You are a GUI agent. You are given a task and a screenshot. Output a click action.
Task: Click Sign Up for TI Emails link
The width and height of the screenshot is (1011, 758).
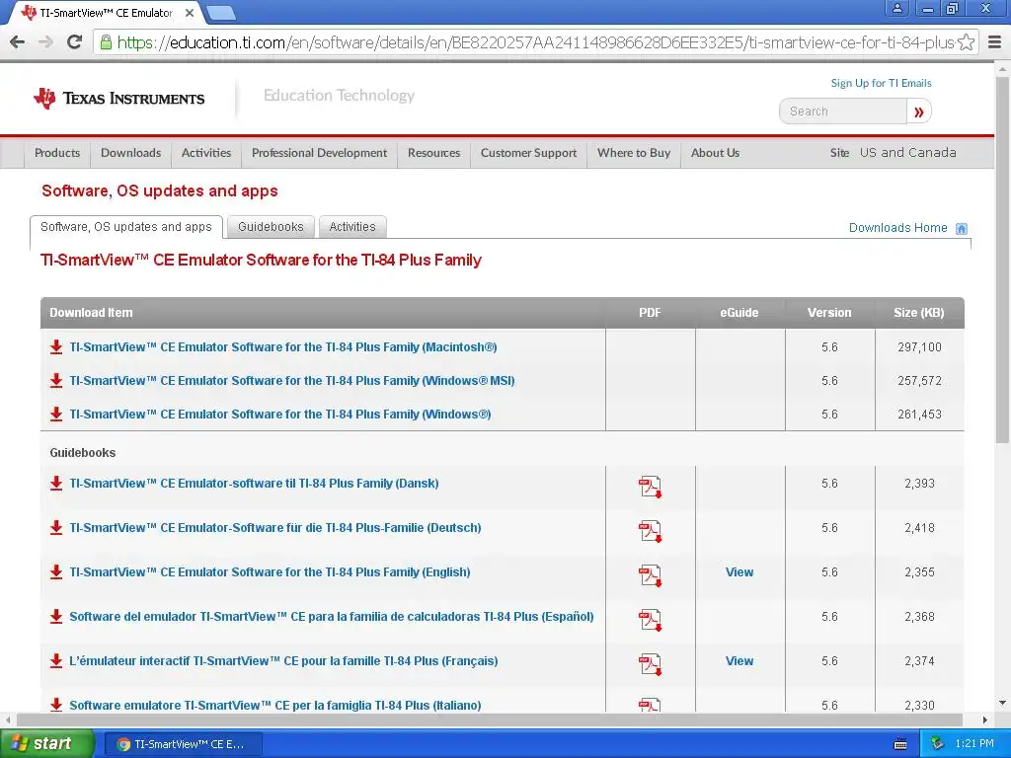point(881,83)
